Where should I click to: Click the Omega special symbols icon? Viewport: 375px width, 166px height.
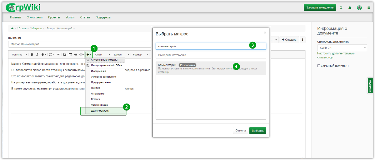[88, 60]
